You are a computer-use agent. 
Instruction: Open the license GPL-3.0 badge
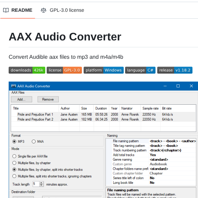click(x=64, y=70)
